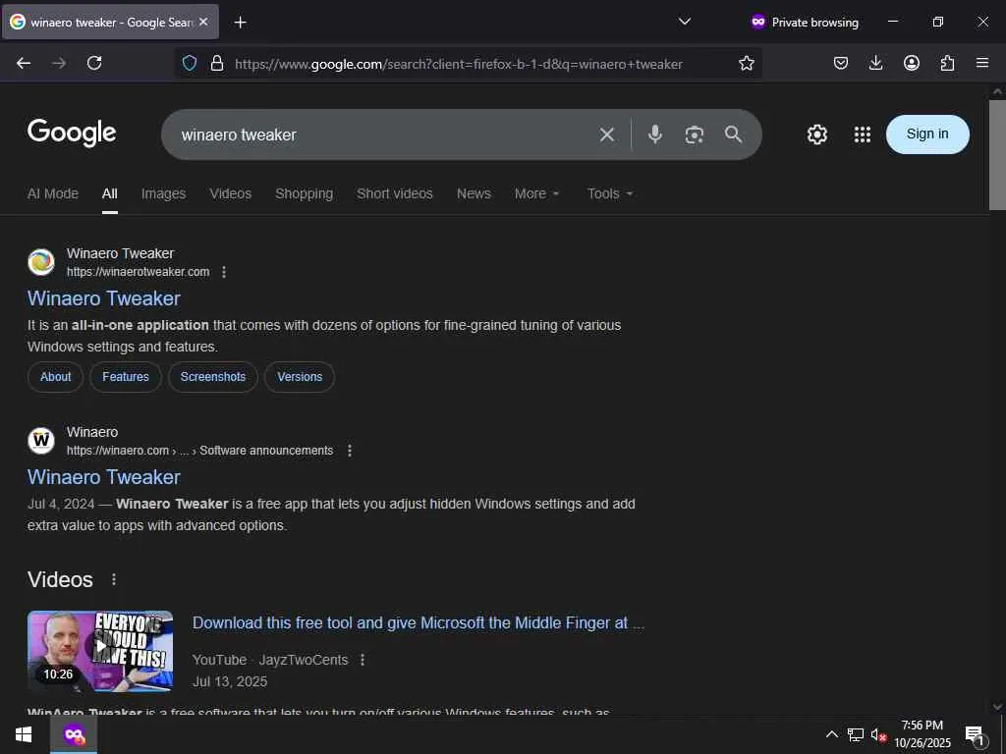Click the Google search magnifier button
Image resolution: width=1006 pixels, height=754 pixels.
[x=733, y=134]
